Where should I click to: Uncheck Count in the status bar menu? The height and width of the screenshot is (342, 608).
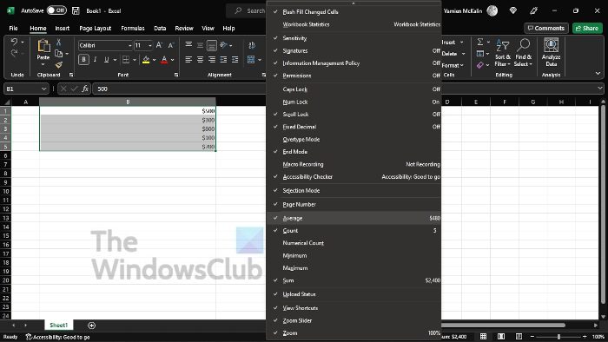[x=354, y=230]
